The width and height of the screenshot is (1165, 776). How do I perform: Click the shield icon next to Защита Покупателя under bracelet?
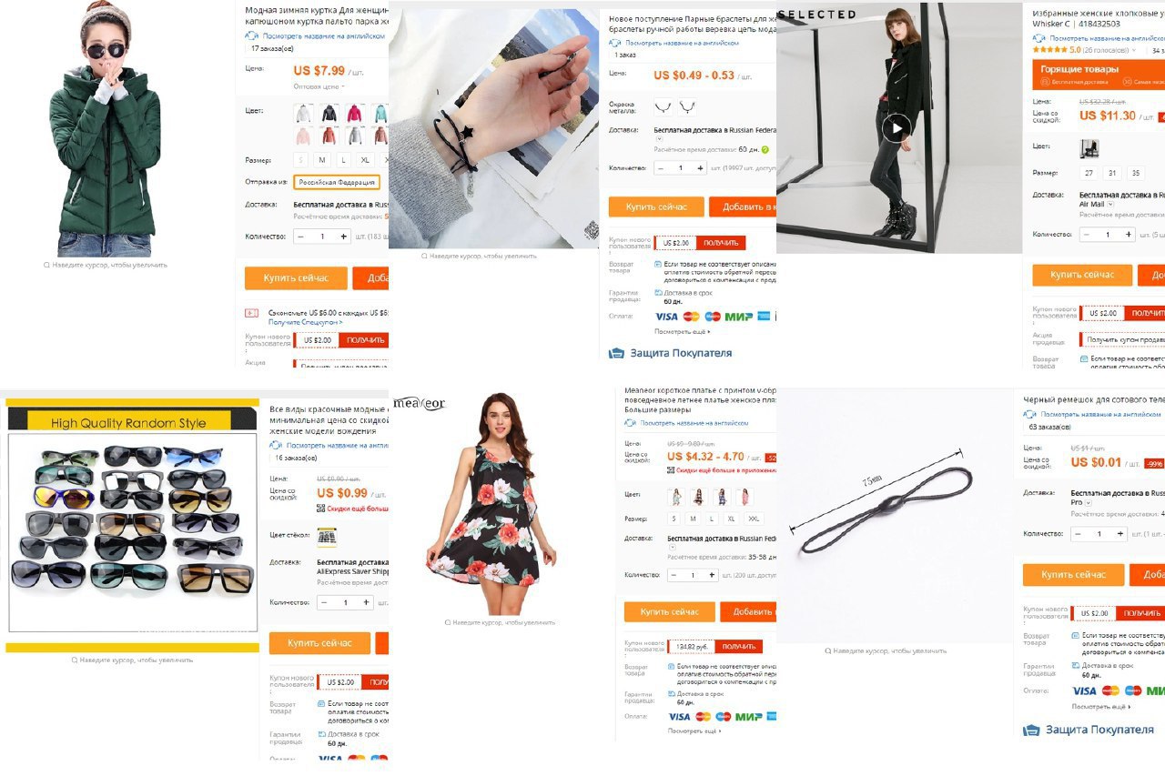pyautogui.click(x=617, y=353)
